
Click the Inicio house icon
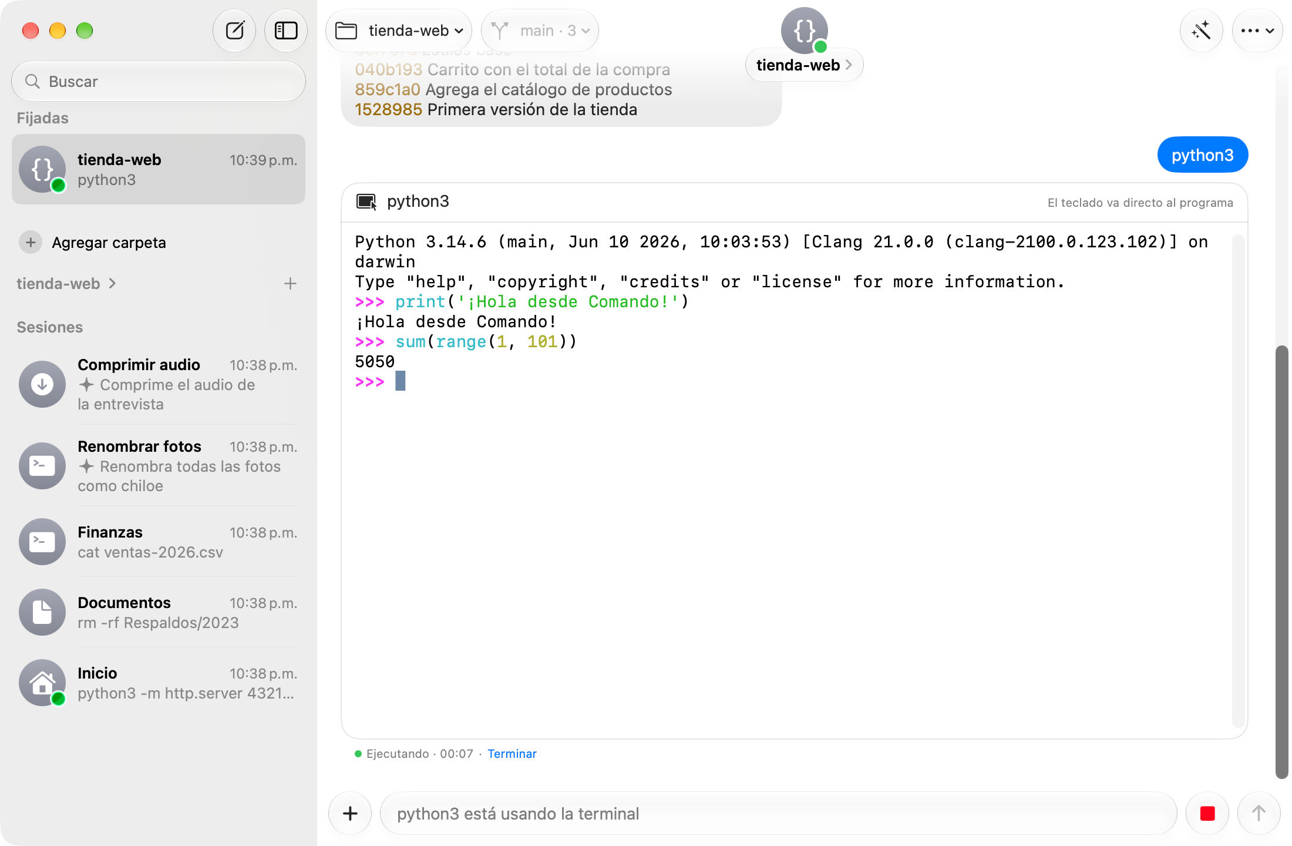(x=42, y=683)
